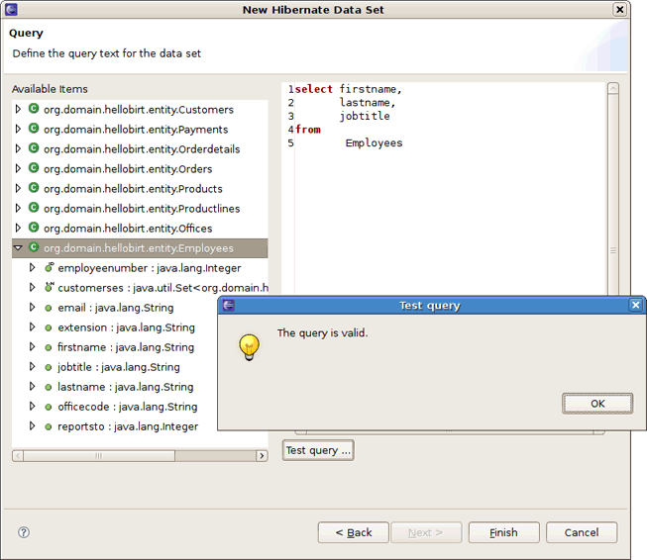Click the green property dot of email
The width and height of the screenshot is (647, 560).
click(49, 308)
